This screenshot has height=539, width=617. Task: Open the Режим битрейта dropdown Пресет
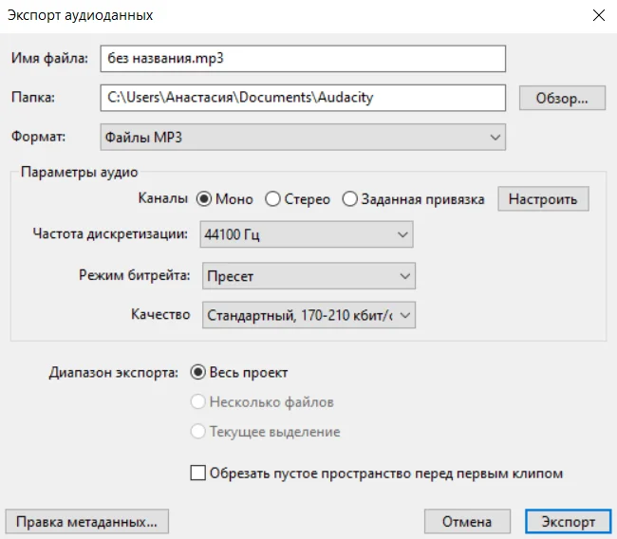tap(308, 276)
